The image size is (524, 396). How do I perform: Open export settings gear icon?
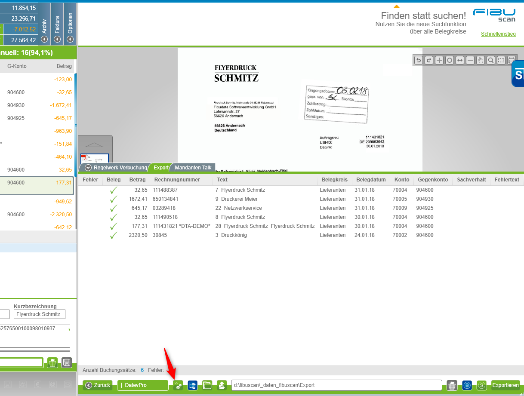click(178, 385)
